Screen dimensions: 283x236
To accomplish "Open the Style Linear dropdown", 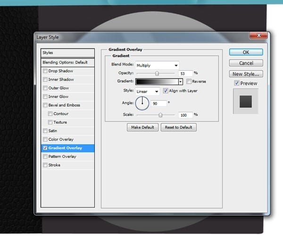I will click(x=148, y=92).
